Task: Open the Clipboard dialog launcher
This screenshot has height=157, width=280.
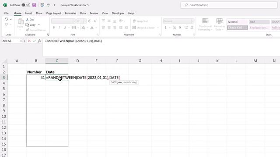Action: point(48,35)
